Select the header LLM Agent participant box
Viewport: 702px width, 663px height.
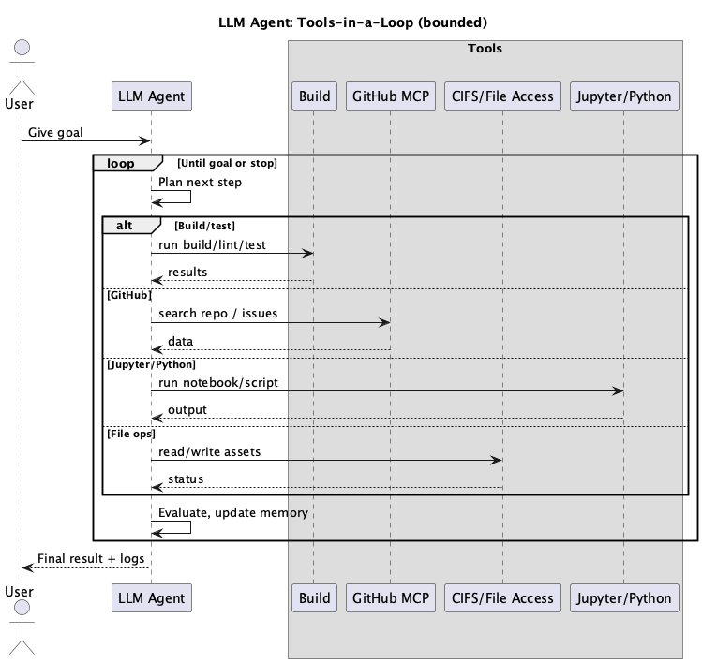[151, 96]
